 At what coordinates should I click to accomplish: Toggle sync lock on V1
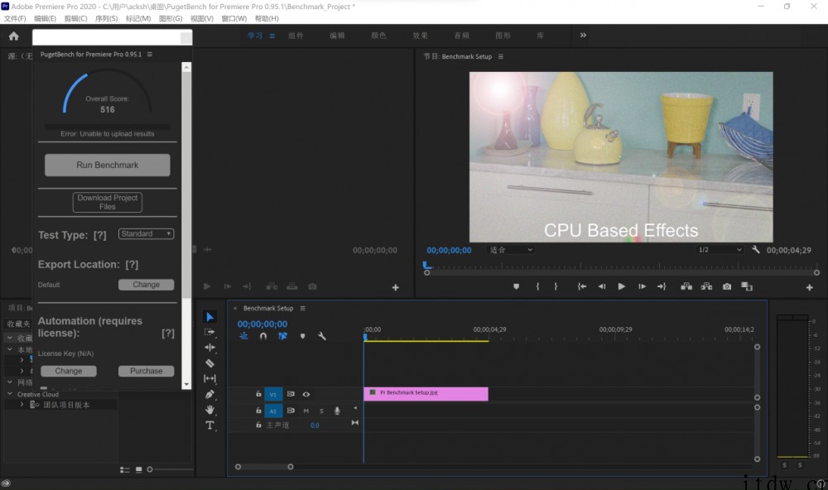click(291, 394)
